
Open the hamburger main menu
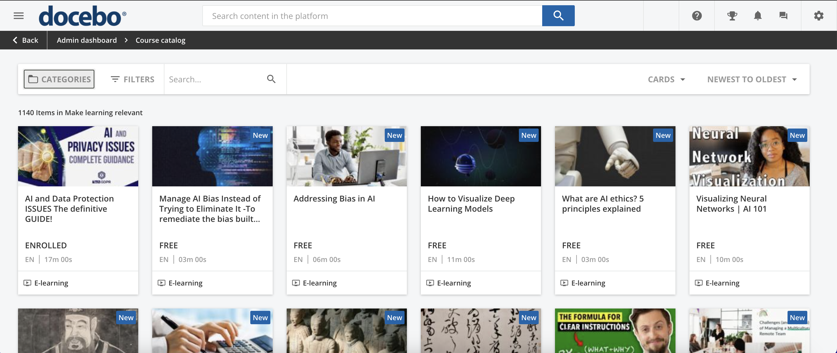click(x=19, y=16)
